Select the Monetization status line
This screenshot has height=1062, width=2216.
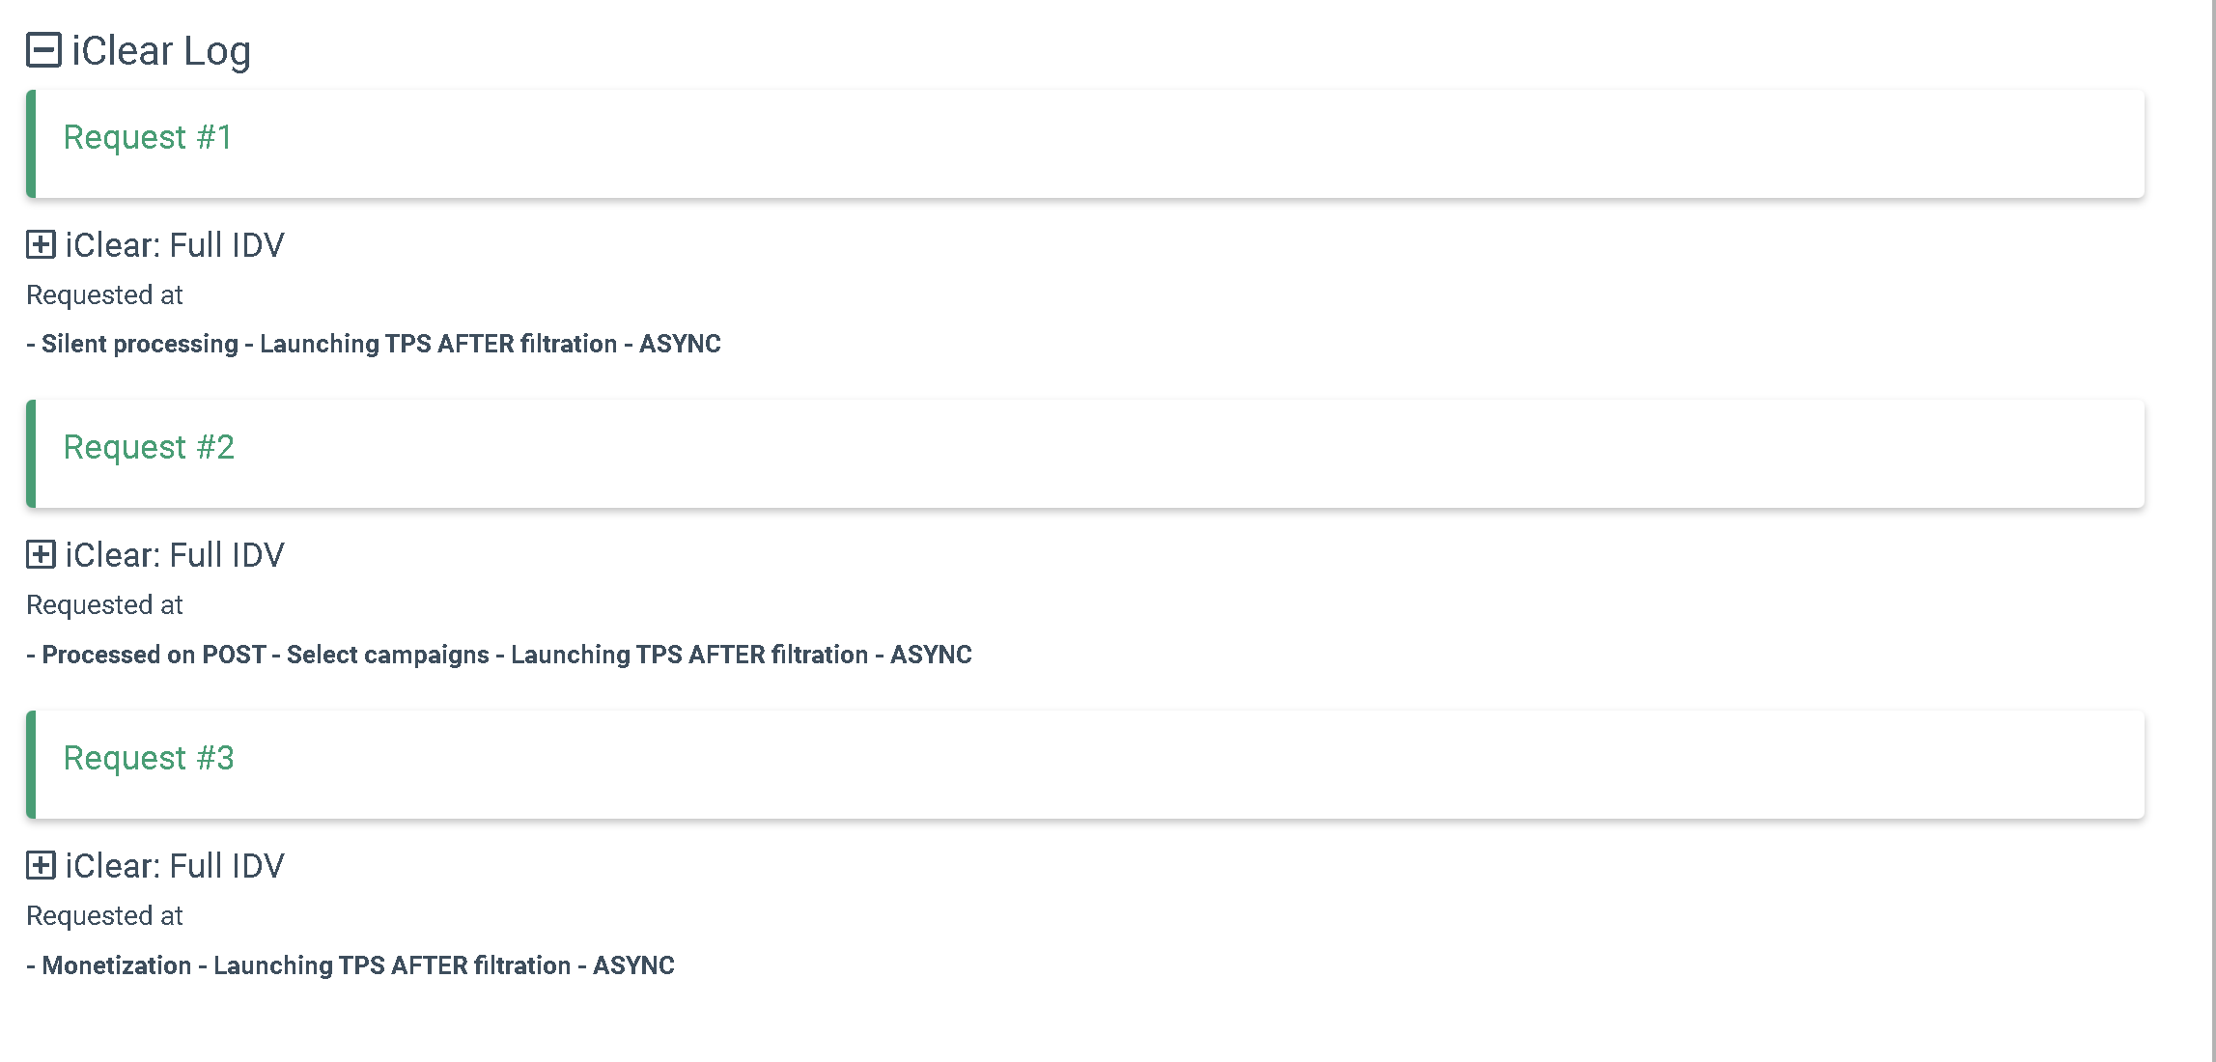pos(351,965)
